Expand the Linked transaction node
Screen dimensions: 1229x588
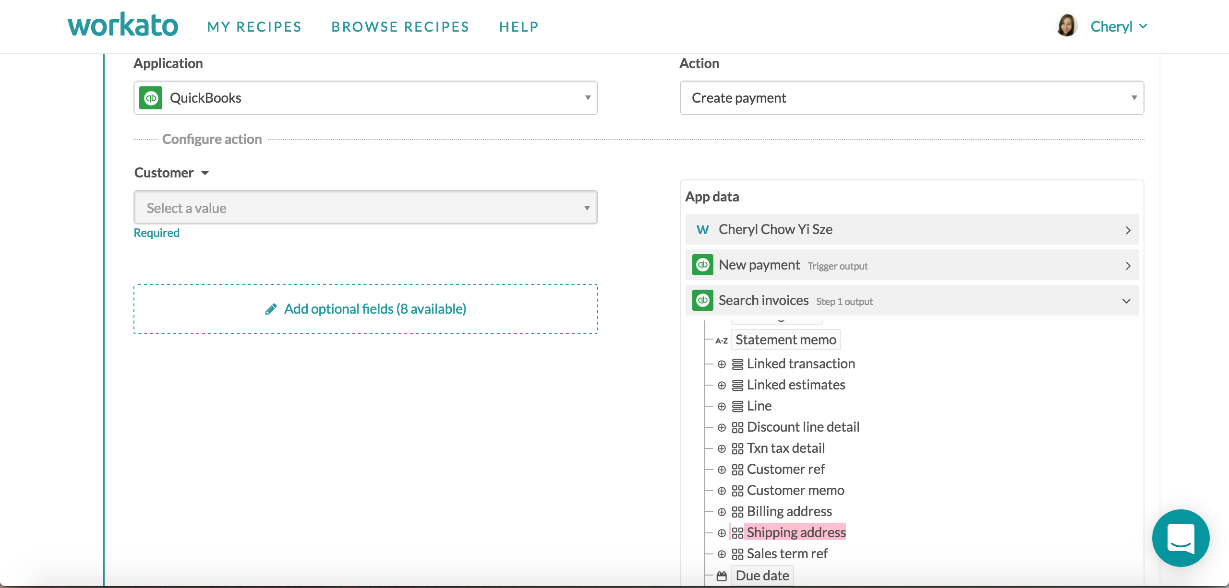[722, 365]
